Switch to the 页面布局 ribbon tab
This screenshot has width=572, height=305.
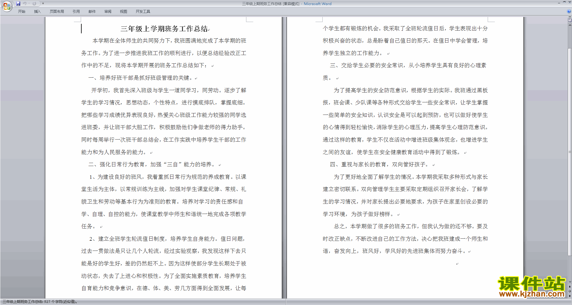57,12
